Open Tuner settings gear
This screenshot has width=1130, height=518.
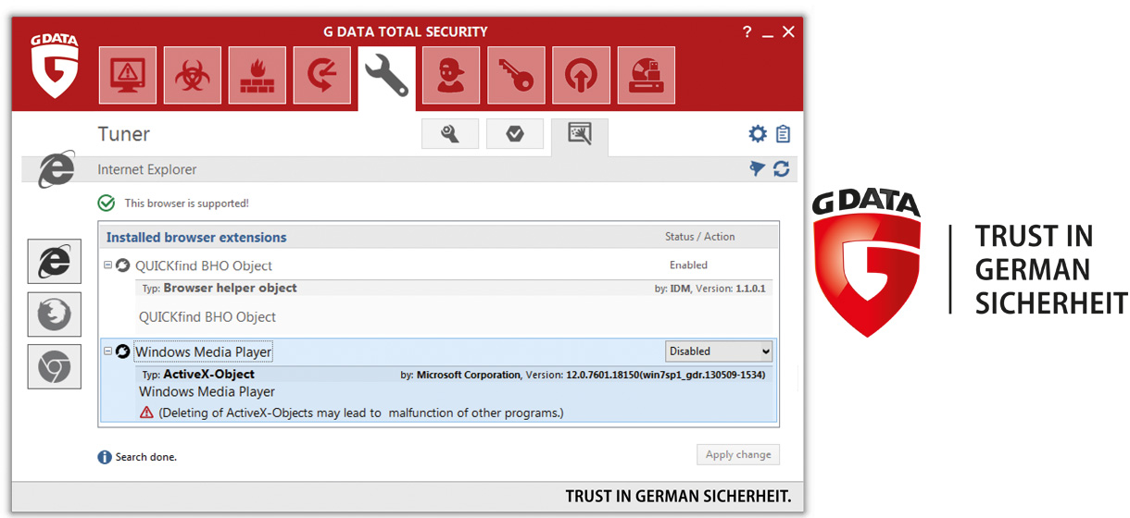[x=758, y=134]
